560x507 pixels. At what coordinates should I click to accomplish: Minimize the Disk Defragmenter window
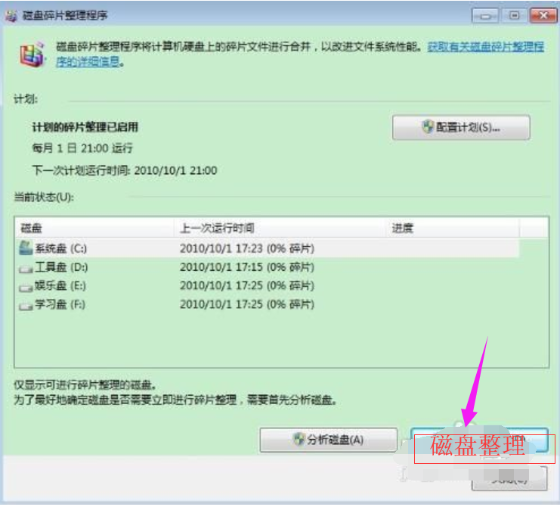pyautogui.click(x=484, y=15)
